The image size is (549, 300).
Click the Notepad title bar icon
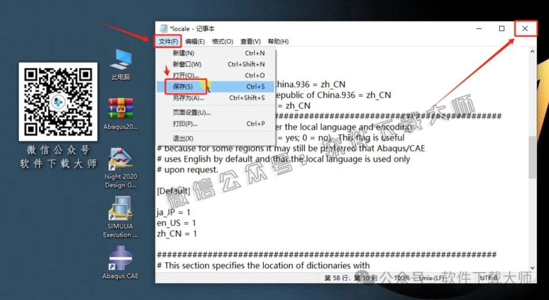163,29
